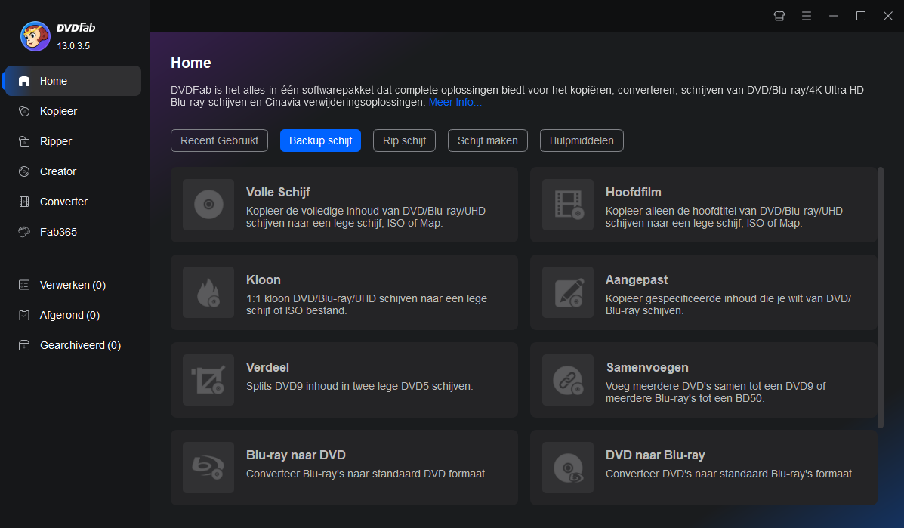Close the DVDFab window
Image resolution: width=904 pixels, height=528 pixels.
(x=888, y=16)
